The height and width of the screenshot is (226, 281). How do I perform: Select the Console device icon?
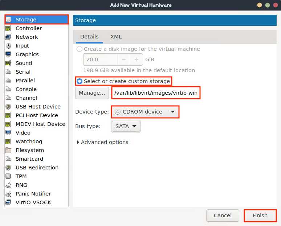point(8,89)
